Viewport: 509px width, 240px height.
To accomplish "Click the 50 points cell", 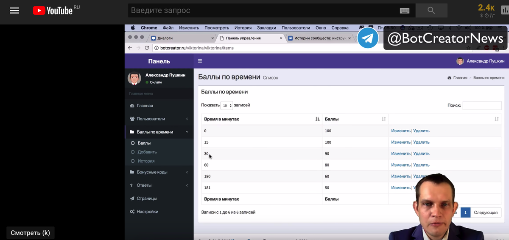I will 355,188.
